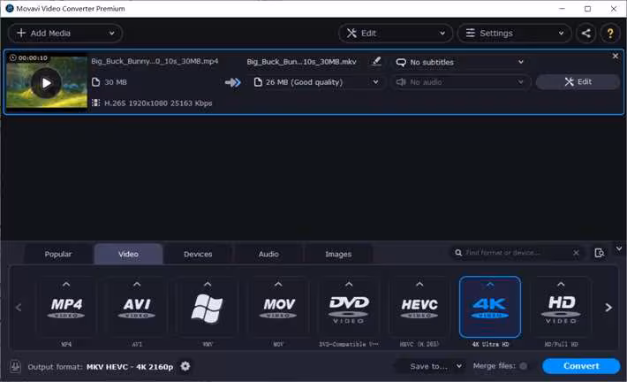
Task: Switch to the Devices tab
Action: (198, 254)
